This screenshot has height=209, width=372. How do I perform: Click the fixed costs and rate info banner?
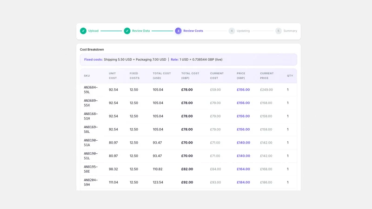coord(188,59)
